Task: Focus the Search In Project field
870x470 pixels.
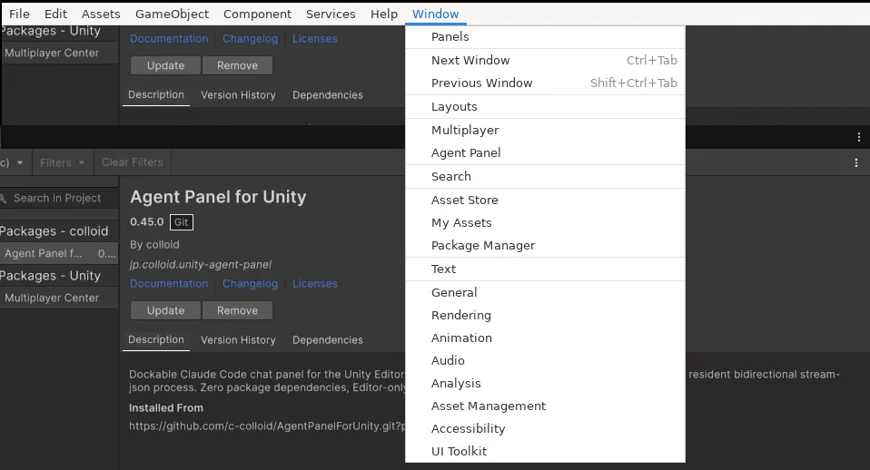Action: pyautogui.click(x=59, y=198)
